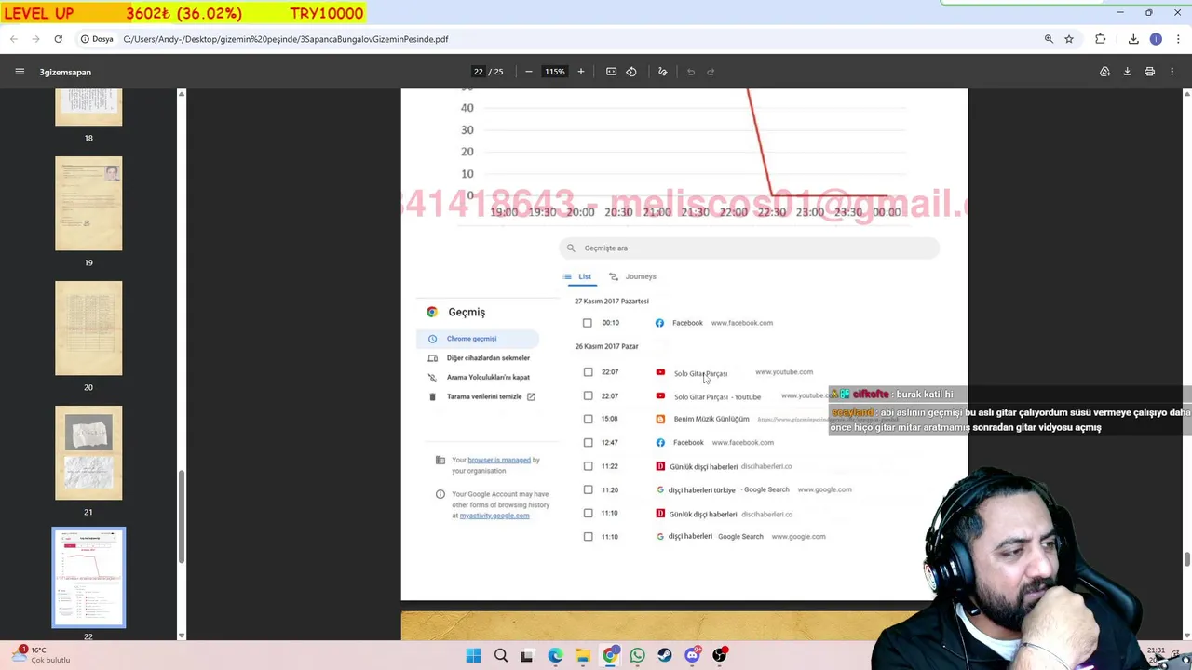Go back in browser navigation
This screenshot has width=1192, height=670.
tap(14, 39)
